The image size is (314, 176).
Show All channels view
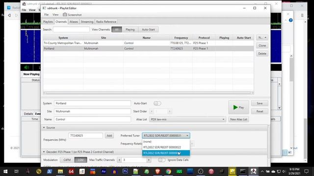tap(117, 29)
